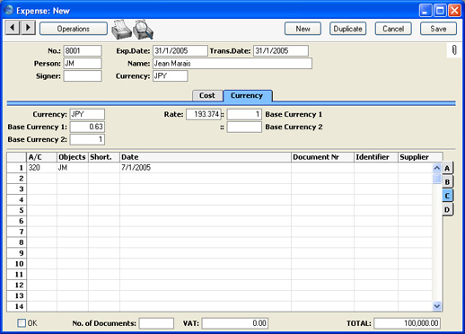Click the rate Base Currency 1 field

(x=244, y=114)
